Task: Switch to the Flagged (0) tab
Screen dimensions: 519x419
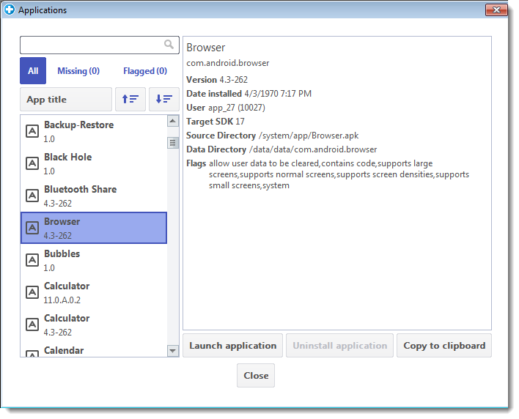Action: click(x=145, y=71)
